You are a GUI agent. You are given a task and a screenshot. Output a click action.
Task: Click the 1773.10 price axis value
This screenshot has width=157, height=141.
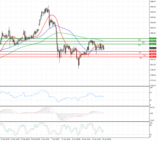[153, 80]
